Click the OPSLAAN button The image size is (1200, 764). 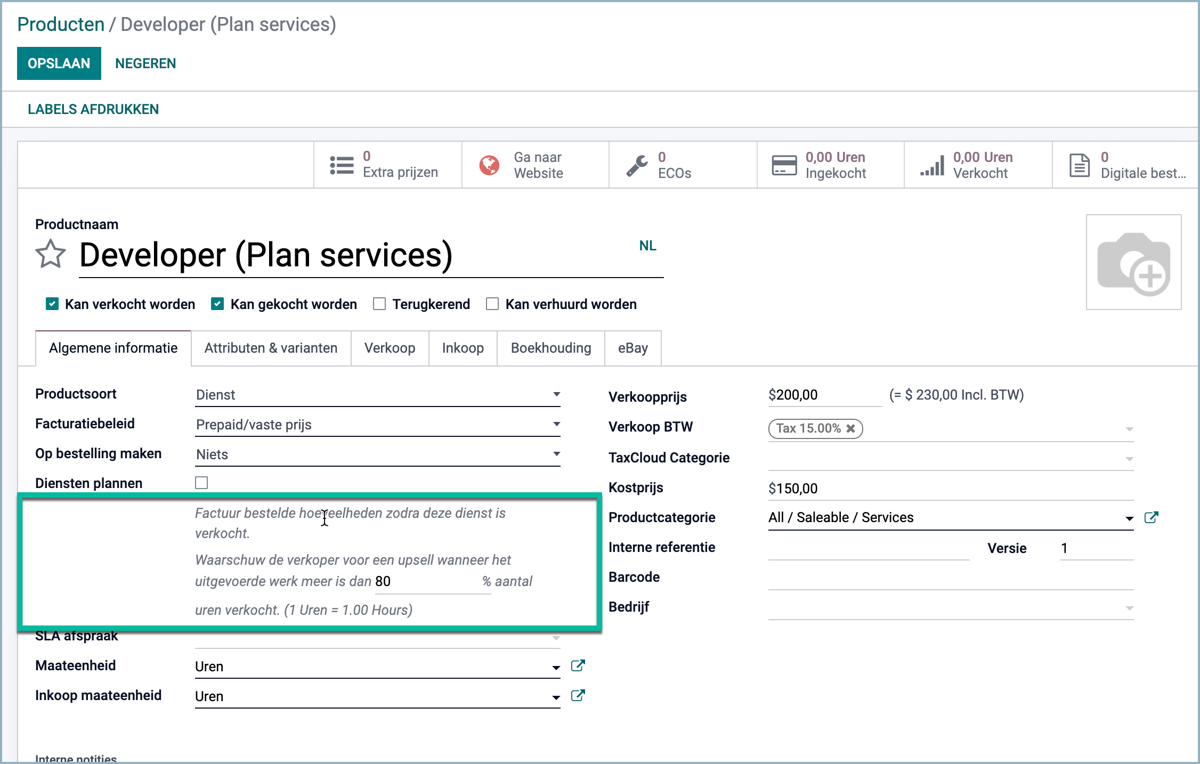coord(59,63)
